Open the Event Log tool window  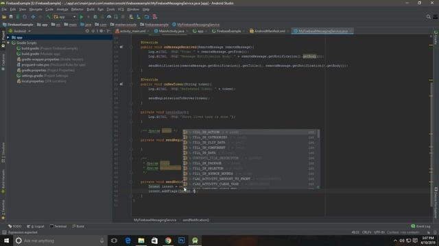click(420, 226)
